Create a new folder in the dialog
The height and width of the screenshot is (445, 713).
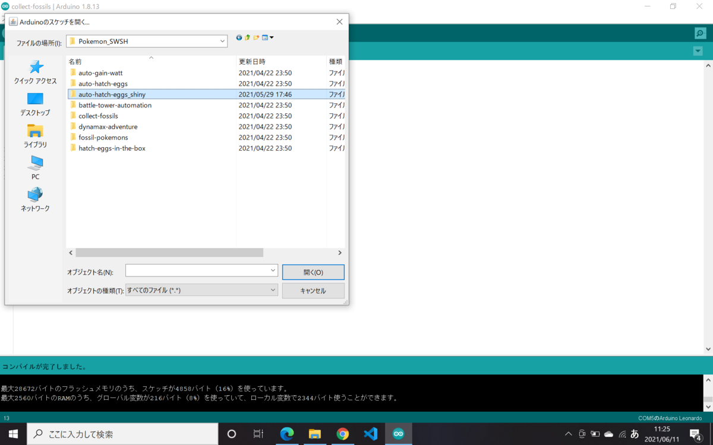click(x=256, y=37)
